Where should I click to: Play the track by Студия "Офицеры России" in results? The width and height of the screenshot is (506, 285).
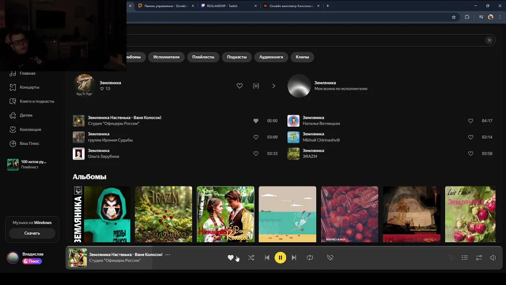(79, 121)
